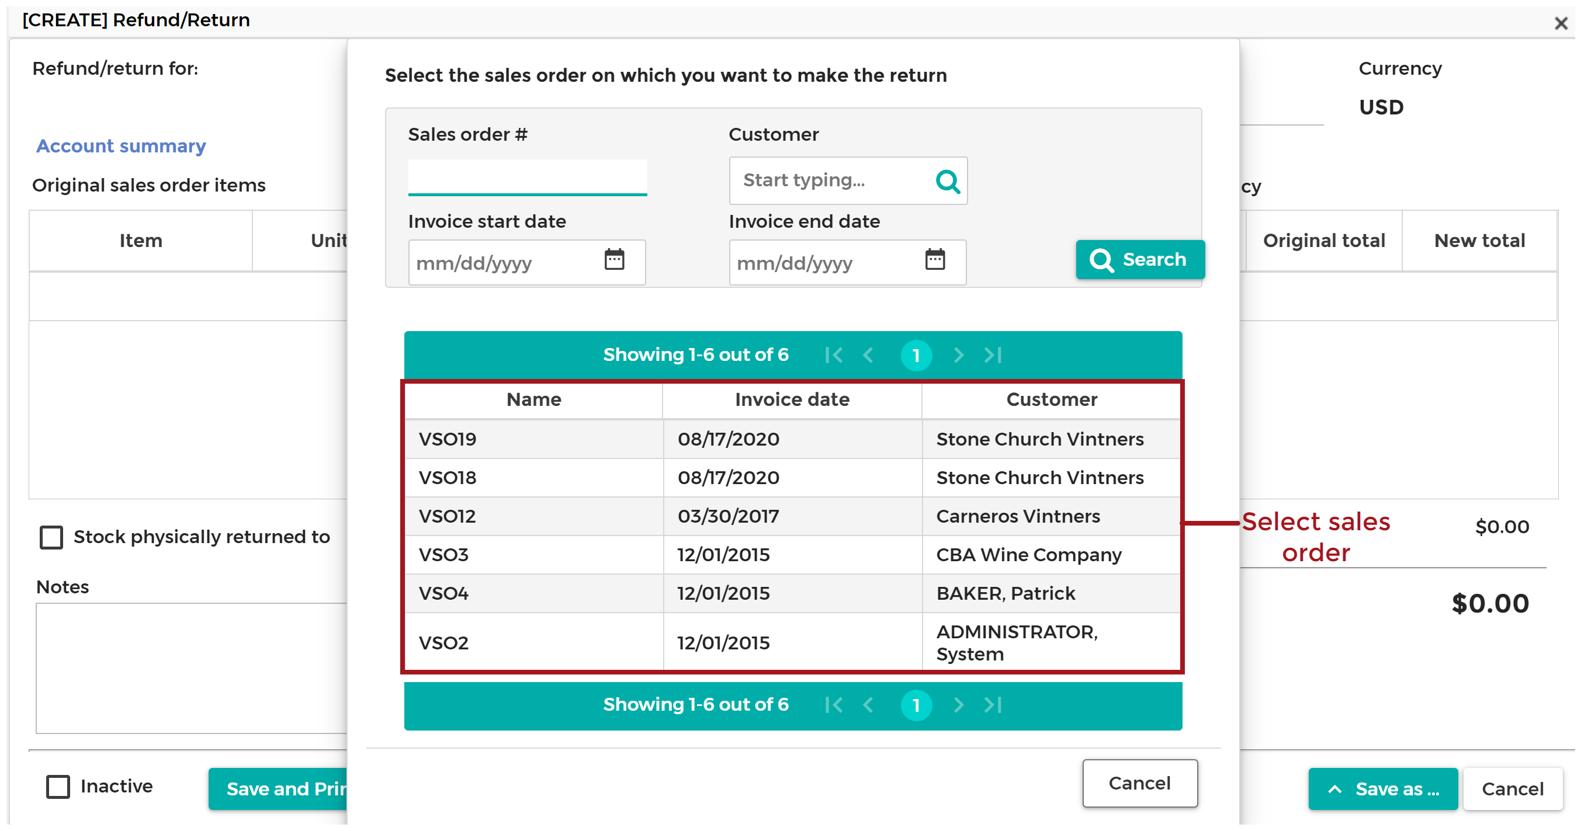
Task: Click the New total column header
Action: (x=1479, y=241)
